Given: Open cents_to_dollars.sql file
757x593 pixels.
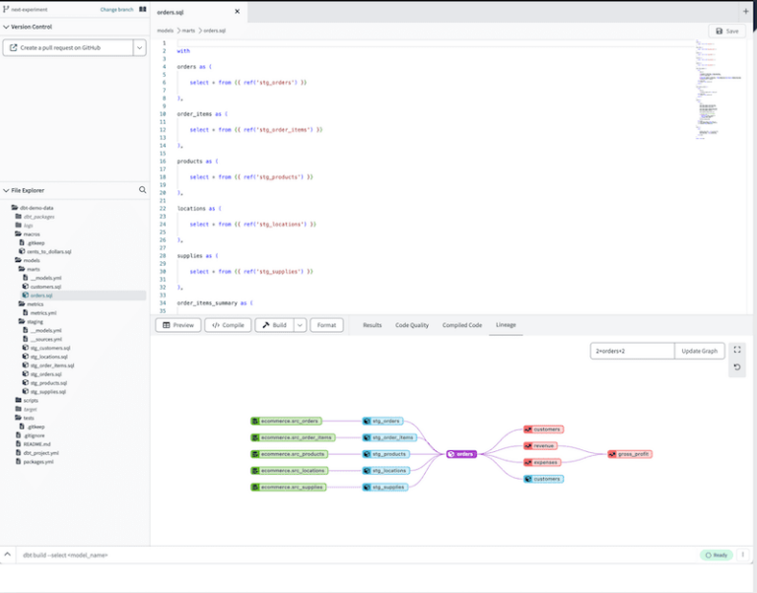Looking at the screenshot, I should [x=45, y=252].
